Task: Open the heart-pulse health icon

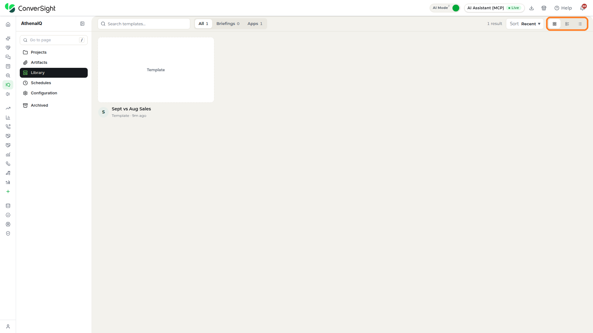Action: pos(8,48)
